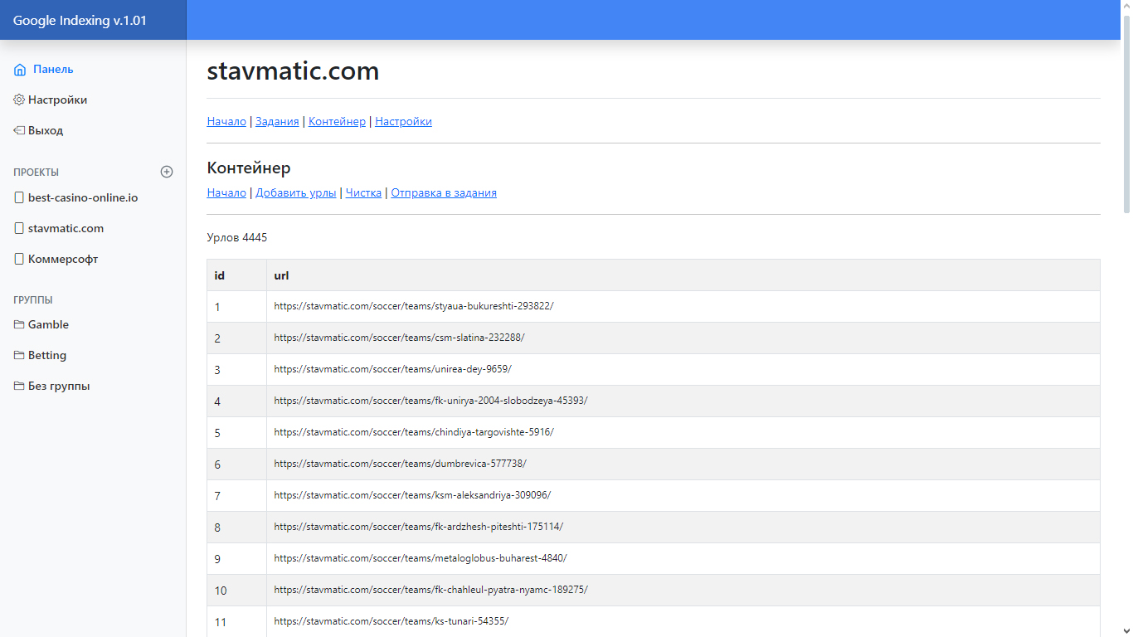The image size is (1133, 637).
Task: Open the Панель sidebar item
Action: point(53,70)
